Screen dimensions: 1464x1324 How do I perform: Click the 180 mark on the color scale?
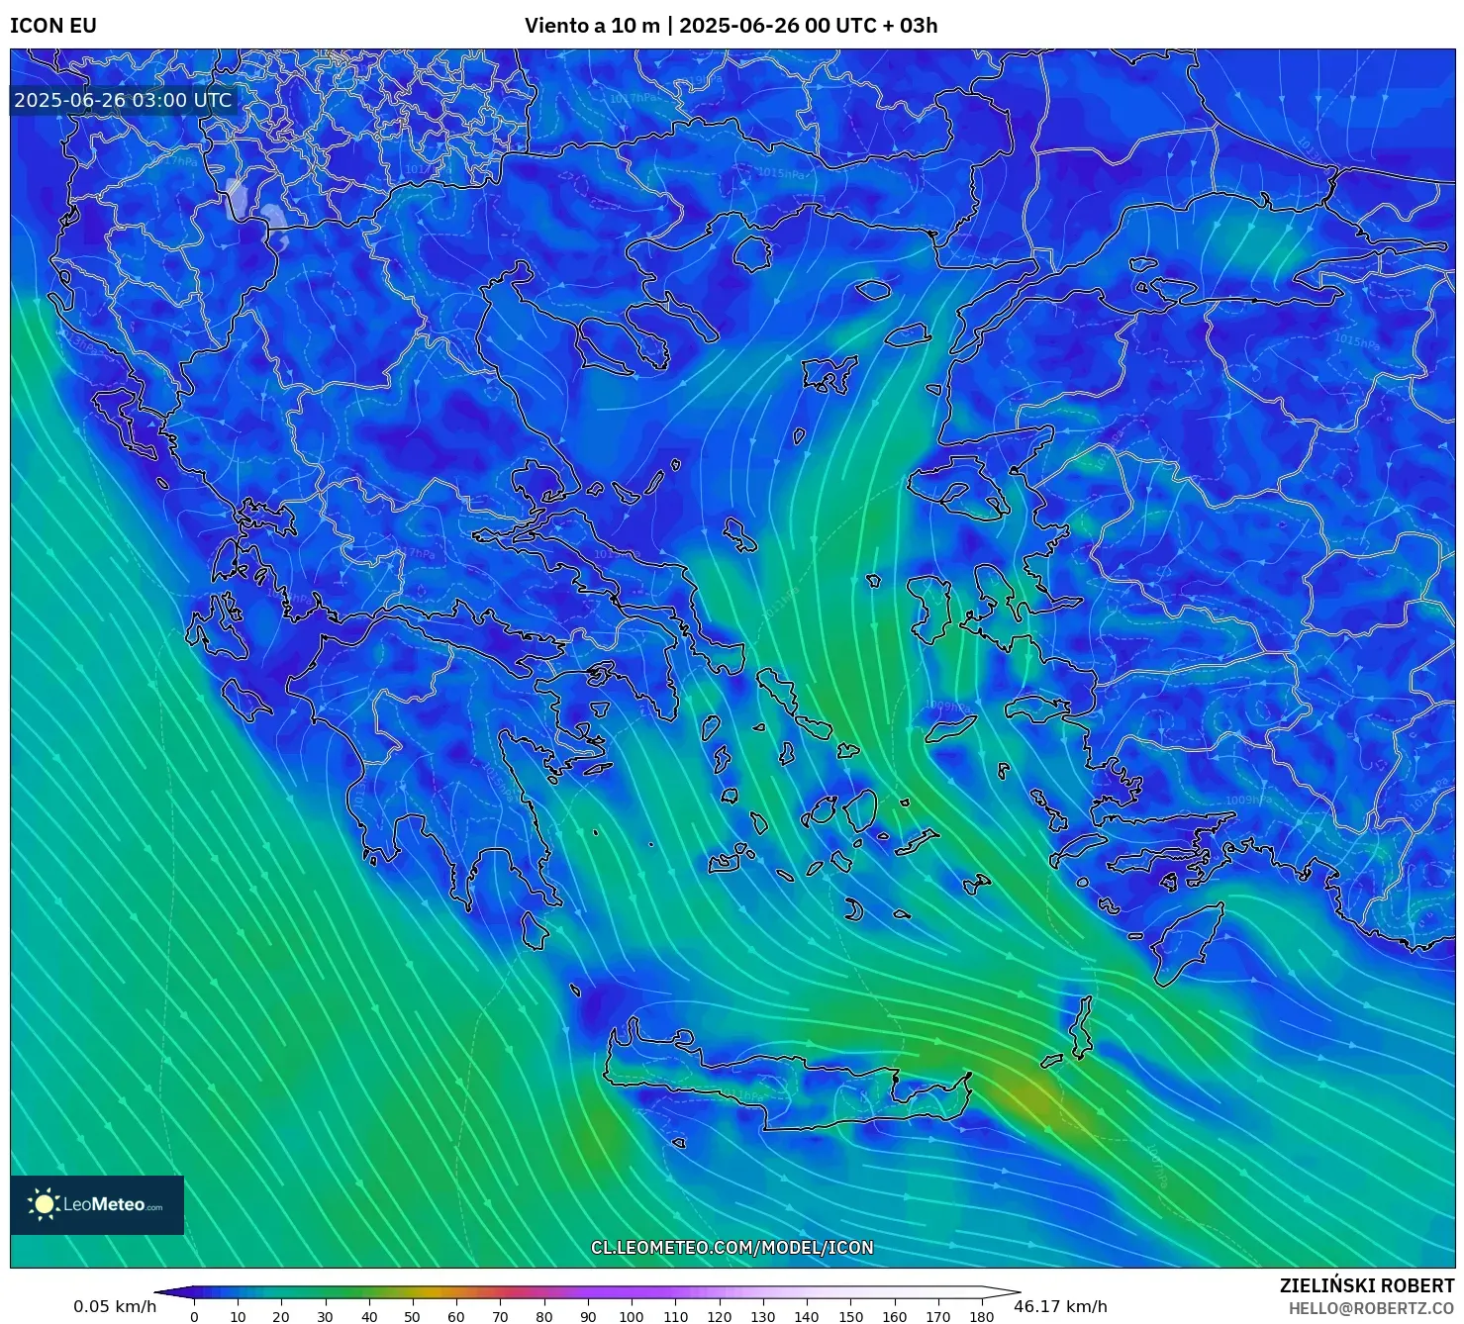coord(981,1316)
